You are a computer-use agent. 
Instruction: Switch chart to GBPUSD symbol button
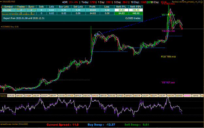point(19,96)
